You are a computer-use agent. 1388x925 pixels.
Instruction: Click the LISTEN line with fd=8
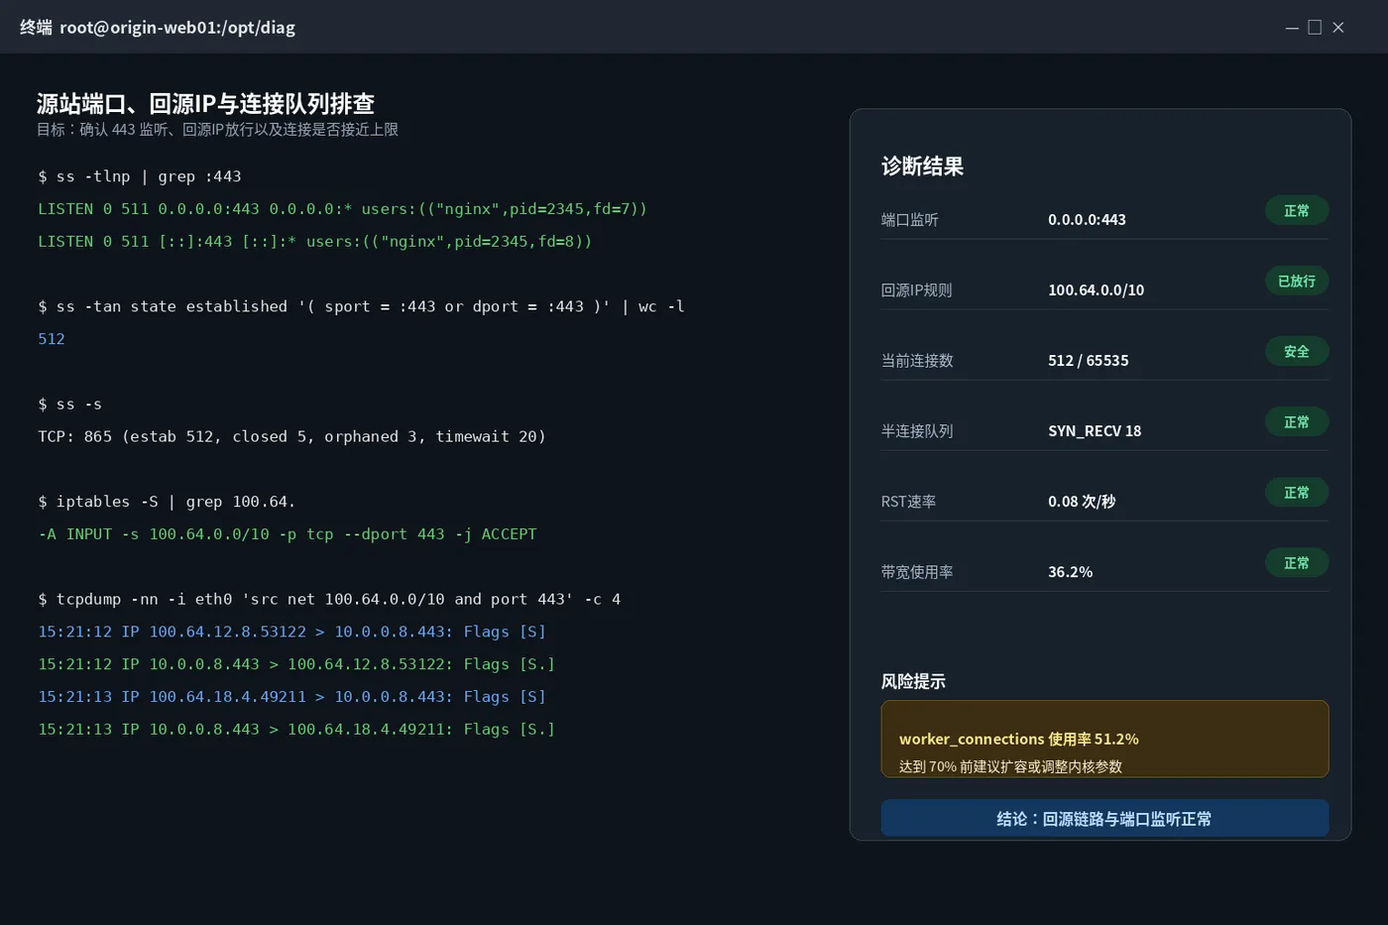[314, 241]
